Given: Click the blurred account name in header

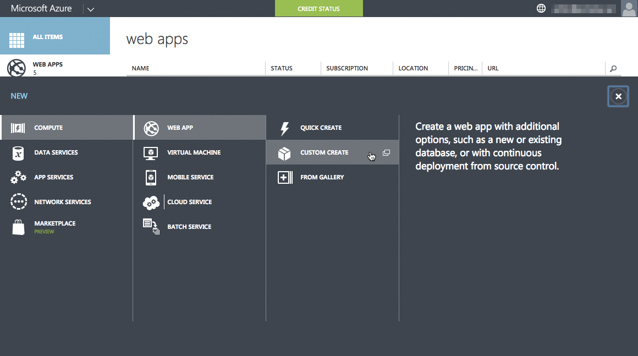Looking at the screenshot, I should 584,9.
